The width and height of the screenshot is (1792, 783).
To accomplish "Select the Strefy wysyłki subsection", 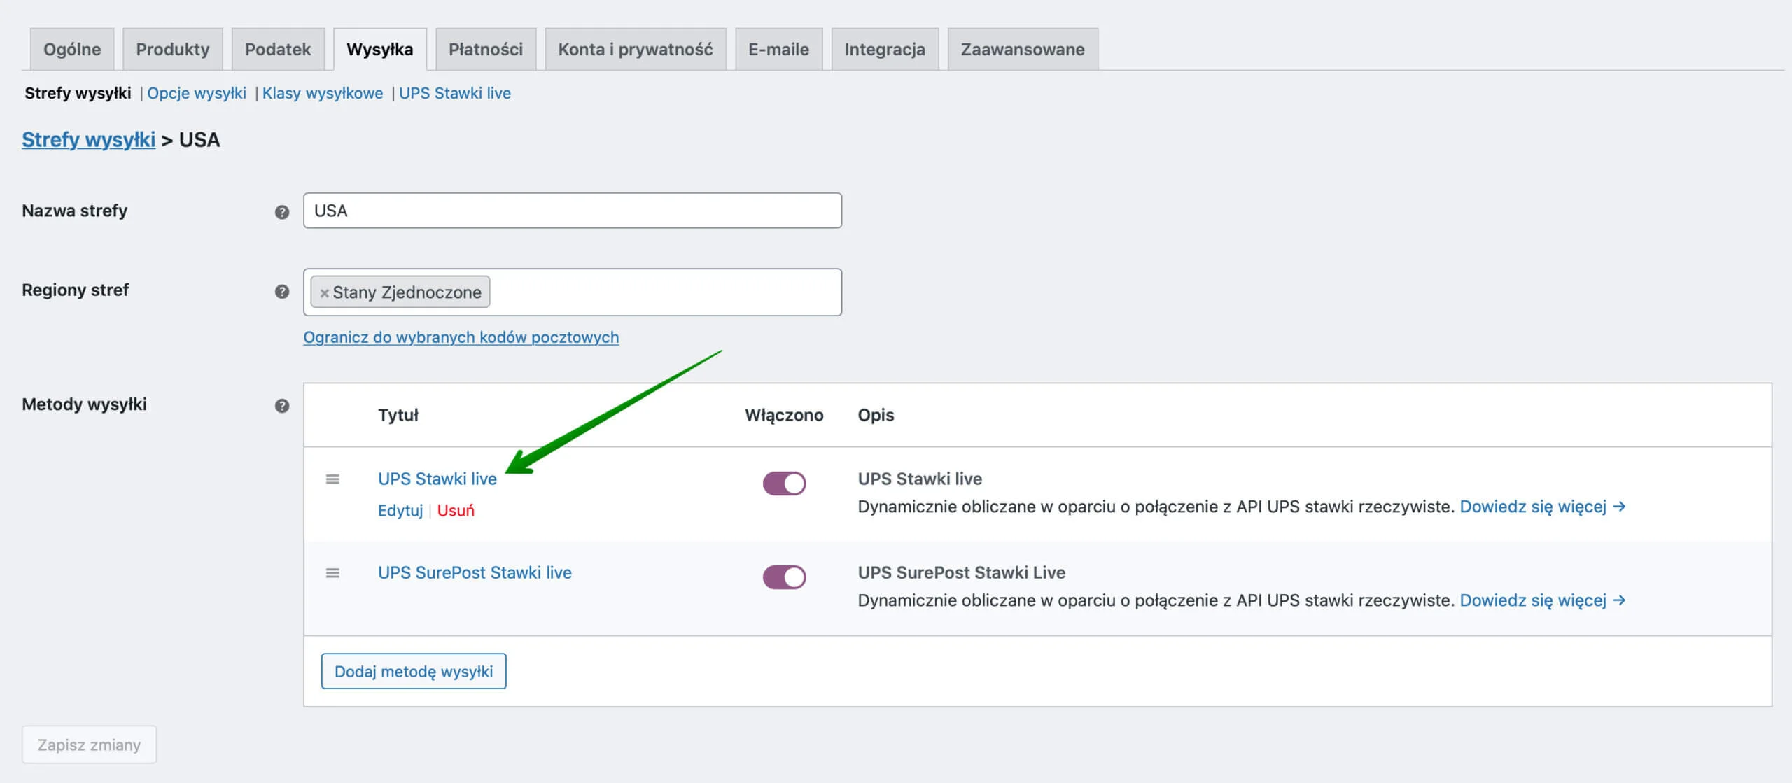I will 78,93.
